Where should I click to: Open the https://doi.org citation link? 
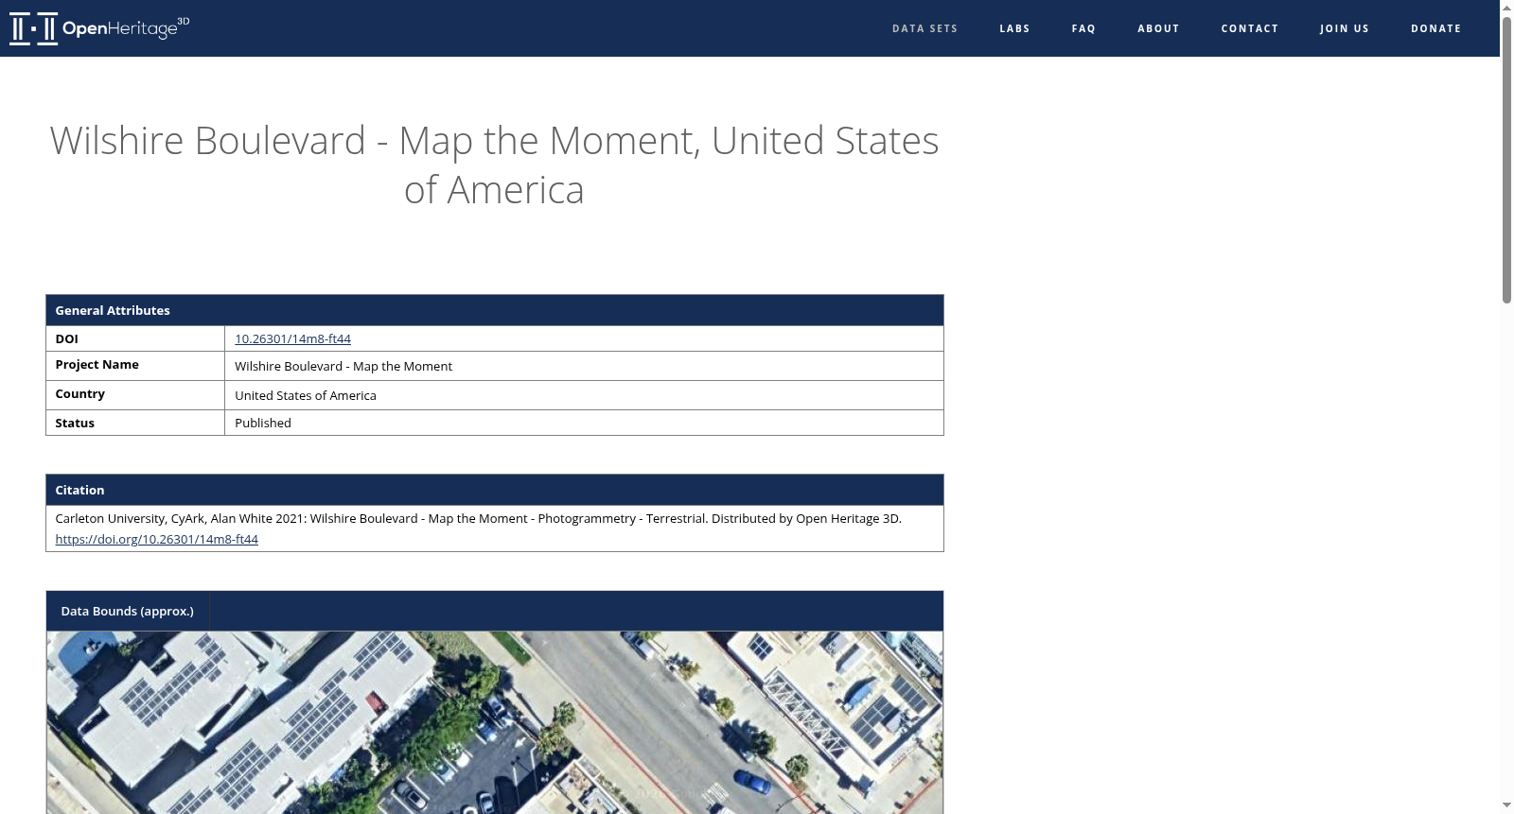click(156, 539)
